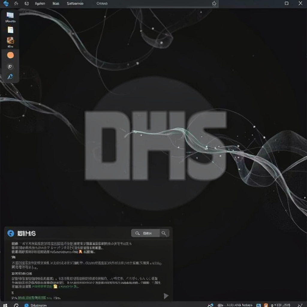Click the grey circular icon in sidebar

click(x=10, y=67)
